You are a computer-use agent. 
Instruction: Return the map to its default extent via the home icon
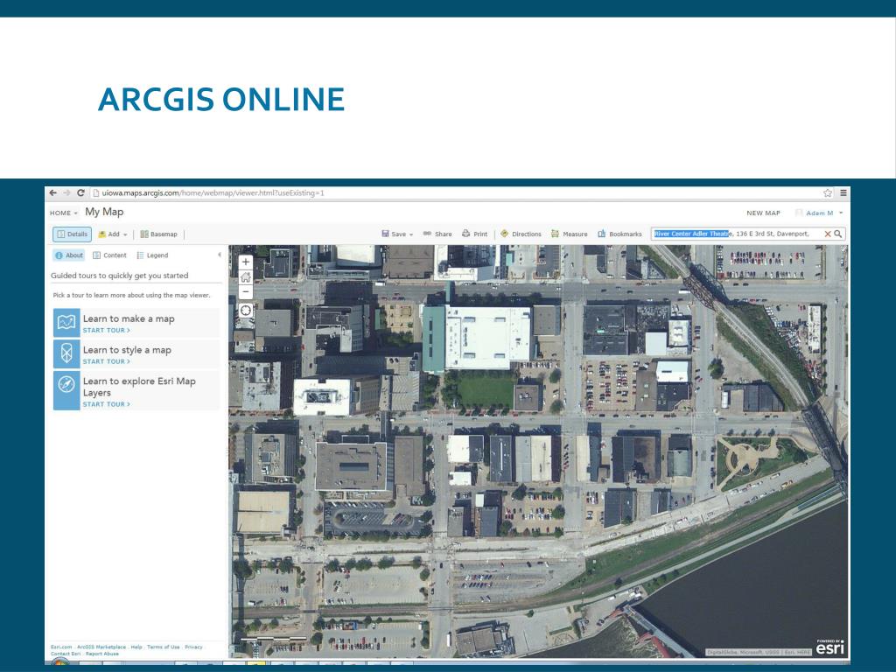(x=246, y=277)
